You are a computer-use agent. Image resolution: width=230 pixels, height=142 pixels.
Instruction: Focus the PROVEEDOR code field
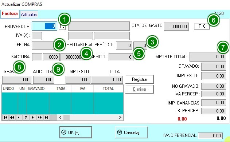click(x=44, y=26)
